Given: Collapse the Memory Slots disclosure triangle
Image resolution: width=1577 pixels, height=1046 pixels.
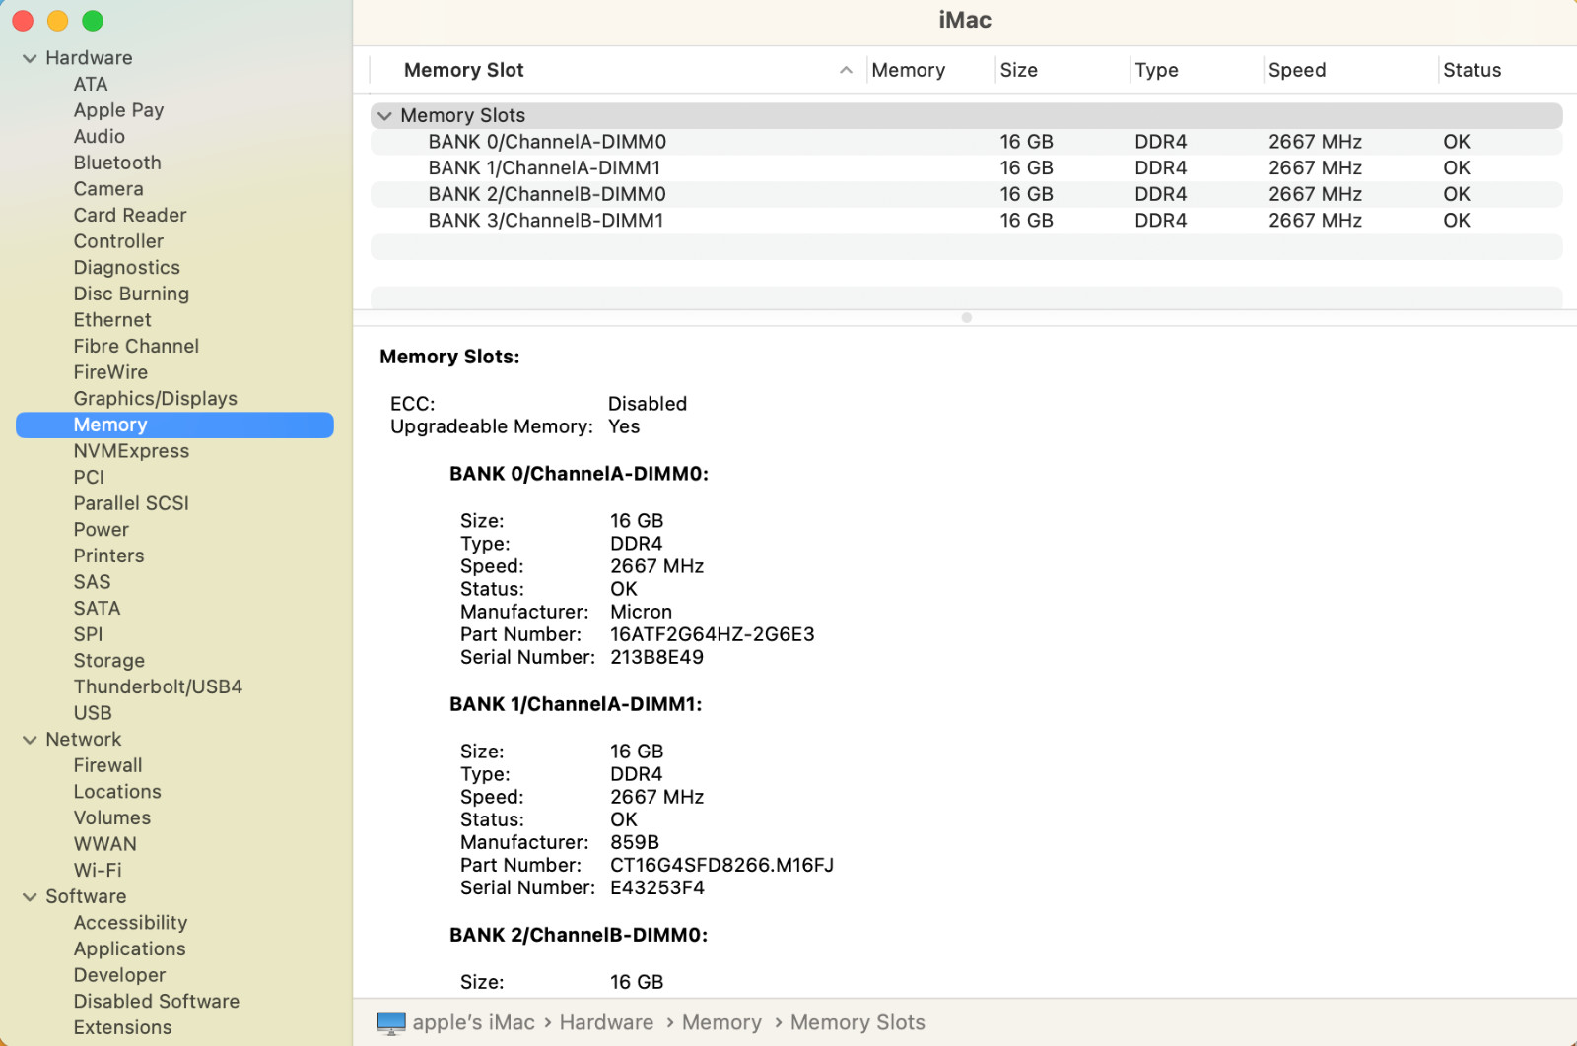Looking at the screenshot, I should [384, 116].
